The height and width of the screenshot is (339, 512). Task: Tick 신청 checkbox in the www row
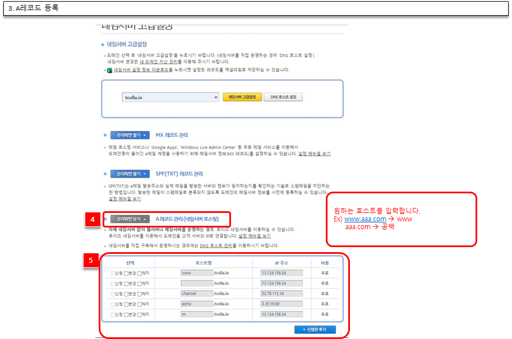click(113, 273)
